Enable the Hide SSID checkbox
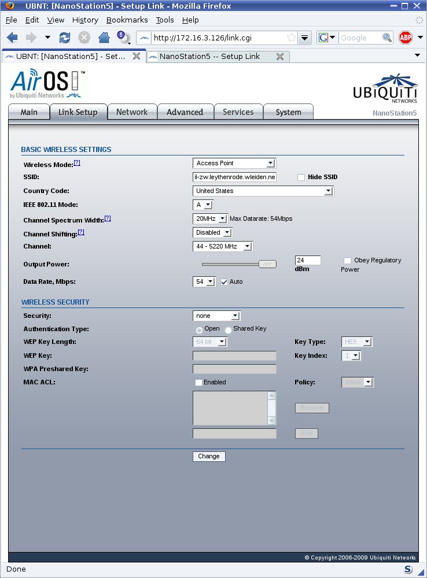 (301, 177)
